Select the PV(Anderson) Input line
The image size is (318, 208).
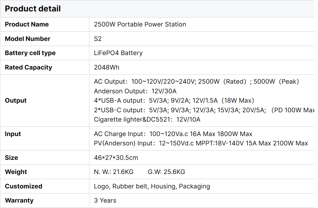coord(201,143)
